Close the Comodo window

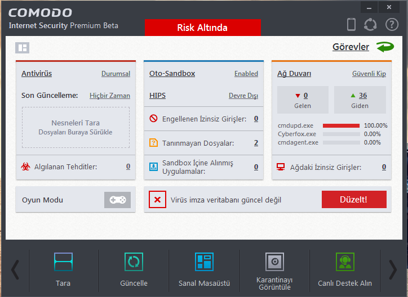389,7
